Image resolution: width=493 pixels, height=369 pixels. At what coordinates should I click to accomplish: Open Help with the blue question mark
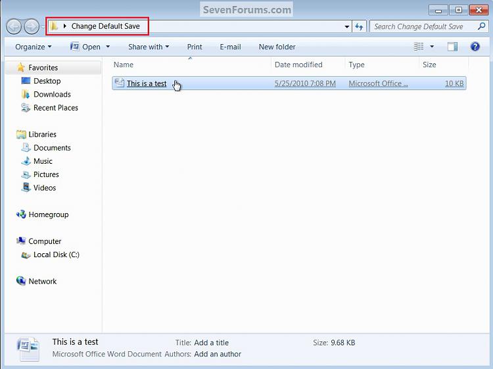(x=475, y=47)
